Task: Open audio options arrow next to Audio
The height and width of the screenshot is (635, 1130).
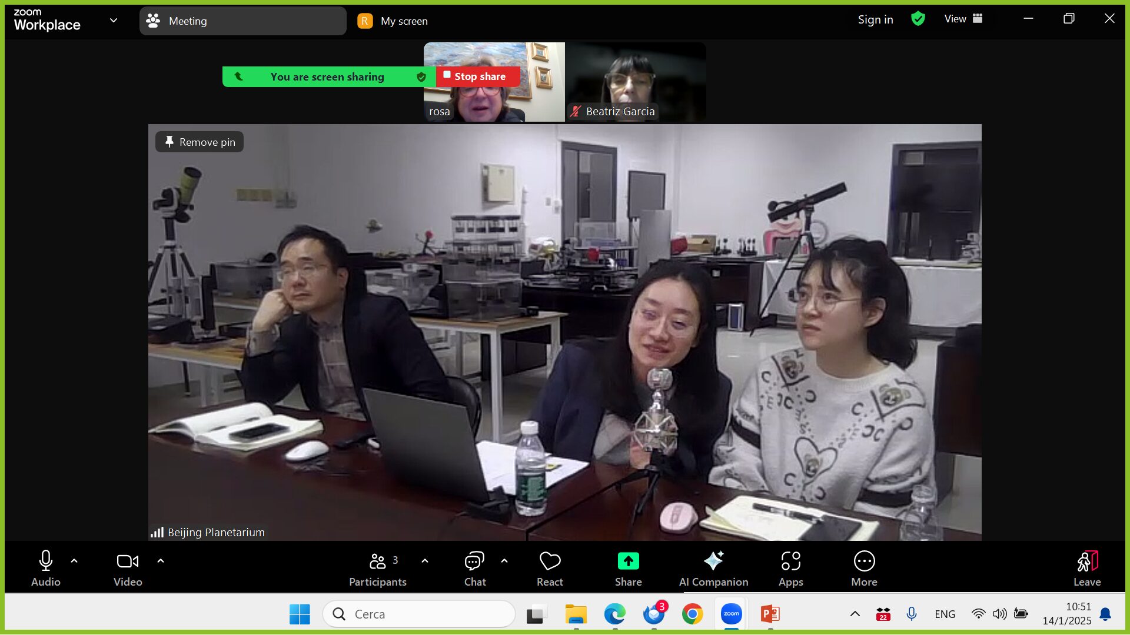Action: (x=74, y=561)
